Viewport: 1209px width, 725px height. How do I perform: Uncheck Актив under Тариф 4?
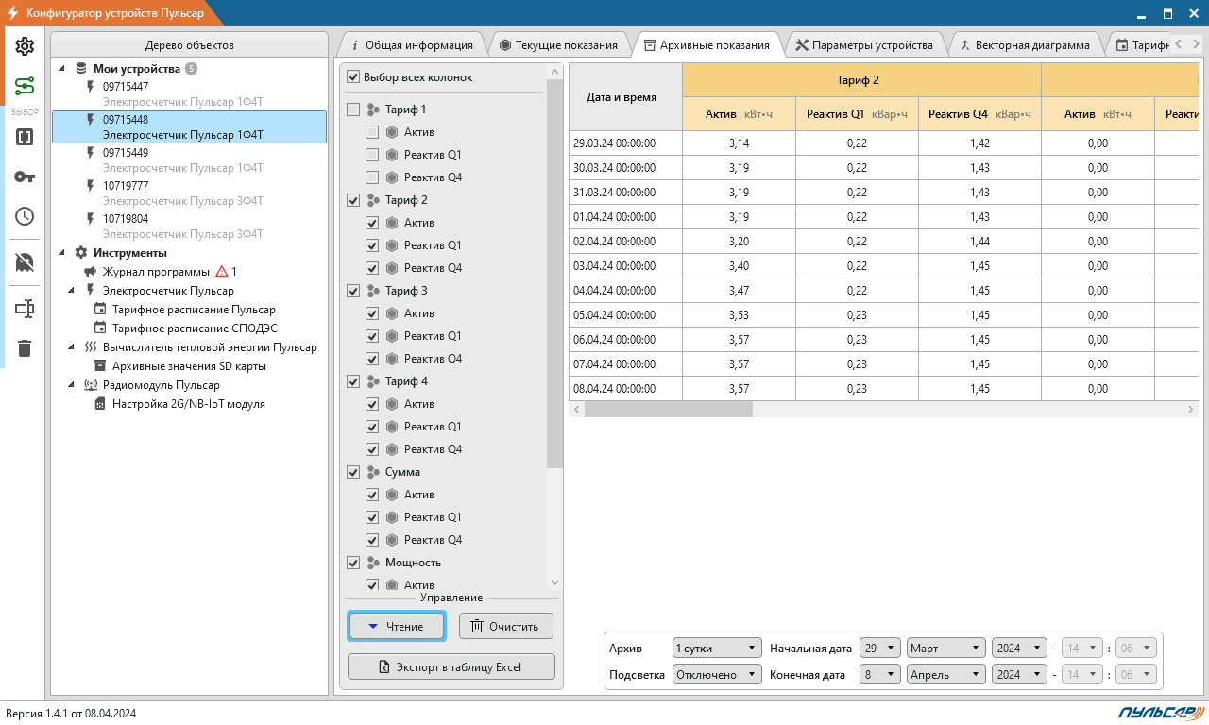point(372,404)
